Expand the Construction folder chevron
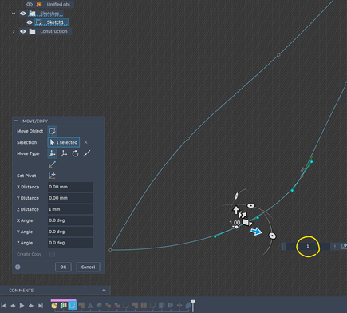347x313 pixels. pos(14,31)
